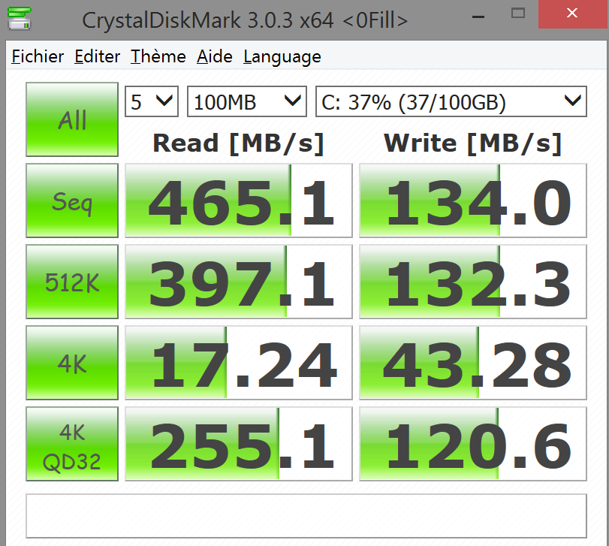
Task: Start the Seq sequential test
Action: (x=72, y=201)
